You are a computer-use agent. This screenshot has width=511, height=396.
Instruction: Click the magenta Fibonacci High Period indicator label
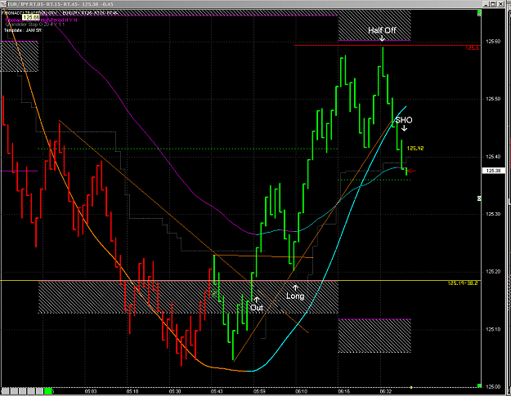pos(42,20)
